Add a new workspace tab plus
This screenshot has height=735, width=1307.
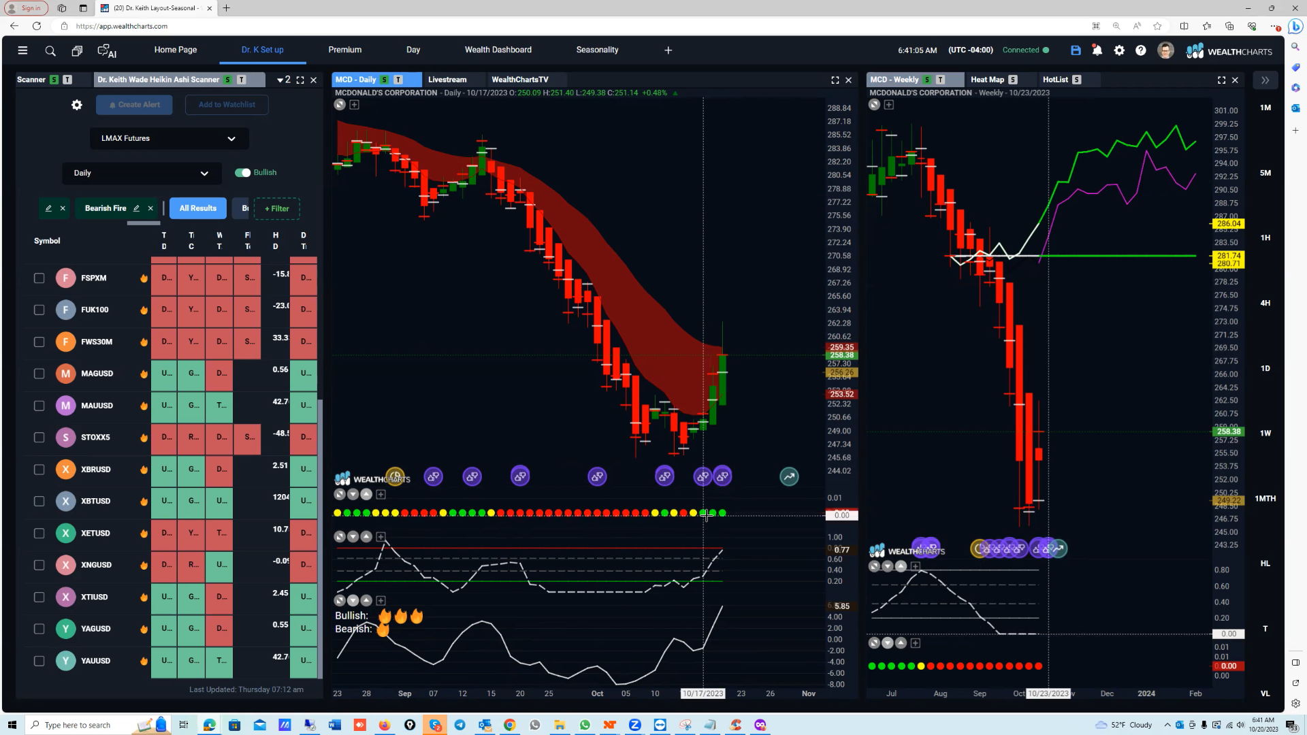(x=668, y=50)
